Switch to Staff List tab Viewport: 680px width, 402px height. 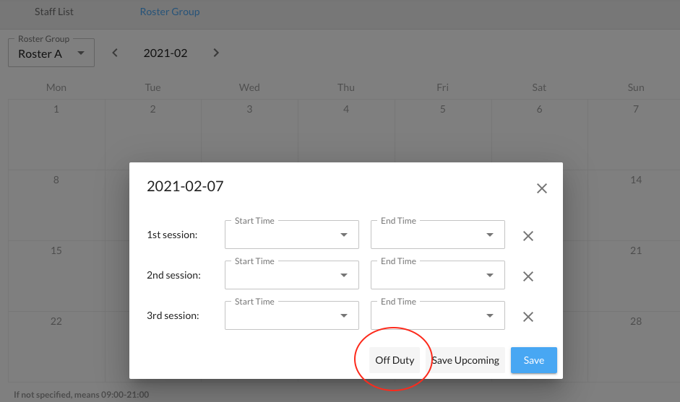point(54,12)
